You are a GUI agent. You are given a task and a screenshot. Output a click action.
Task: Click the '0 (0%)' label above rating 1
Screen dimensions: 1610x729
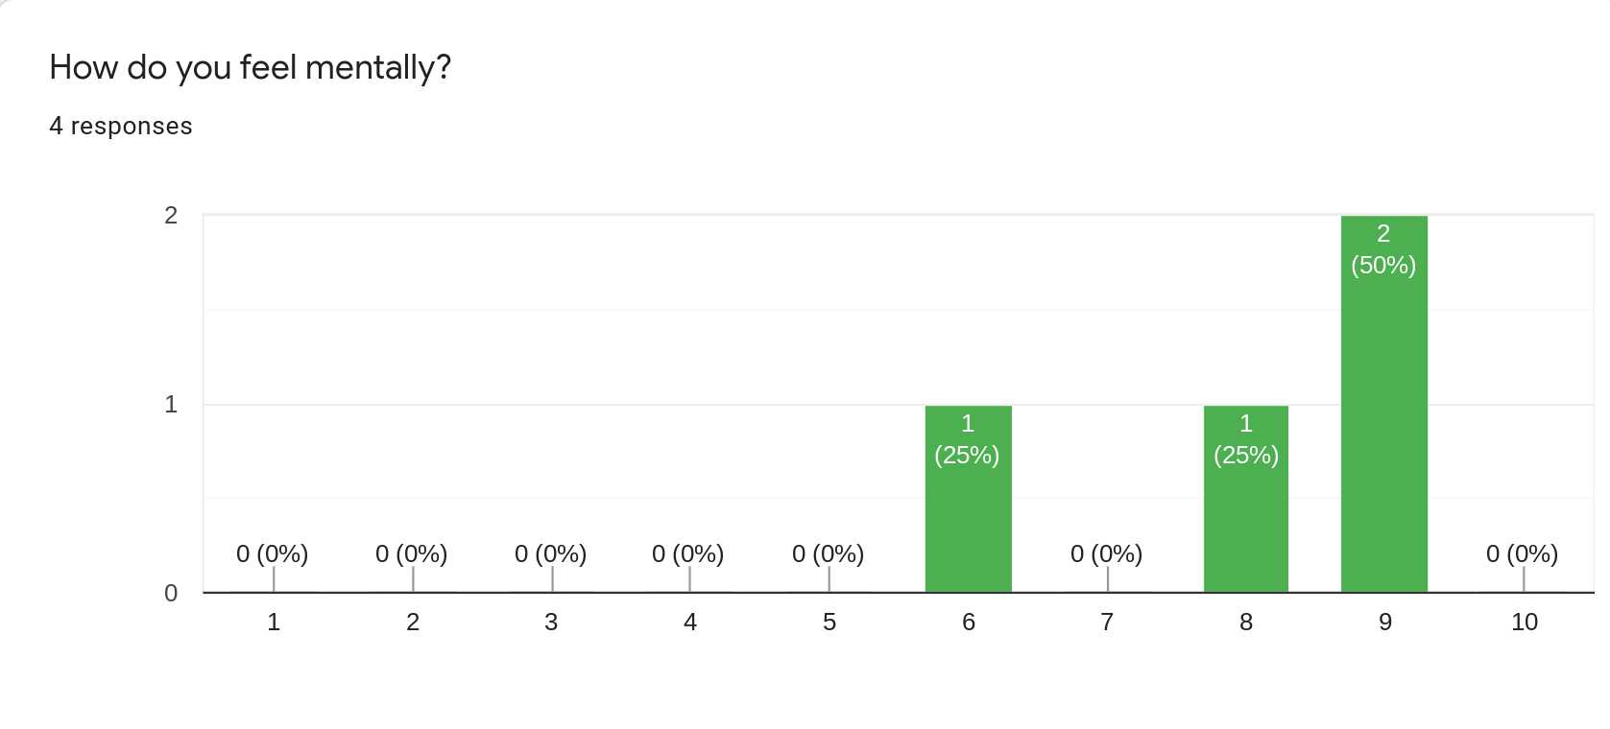[273, 553]
